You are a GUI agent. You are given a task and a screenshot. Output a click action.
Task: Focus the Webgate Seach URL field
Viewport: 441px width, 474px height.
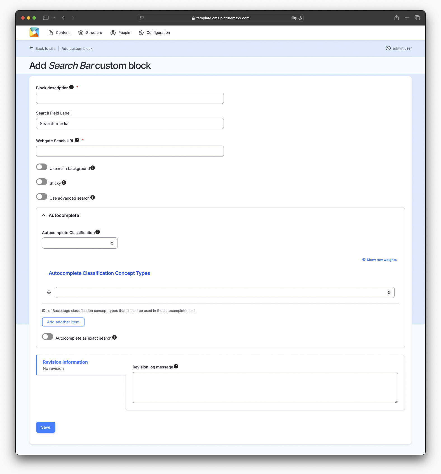tap(130, 151)
